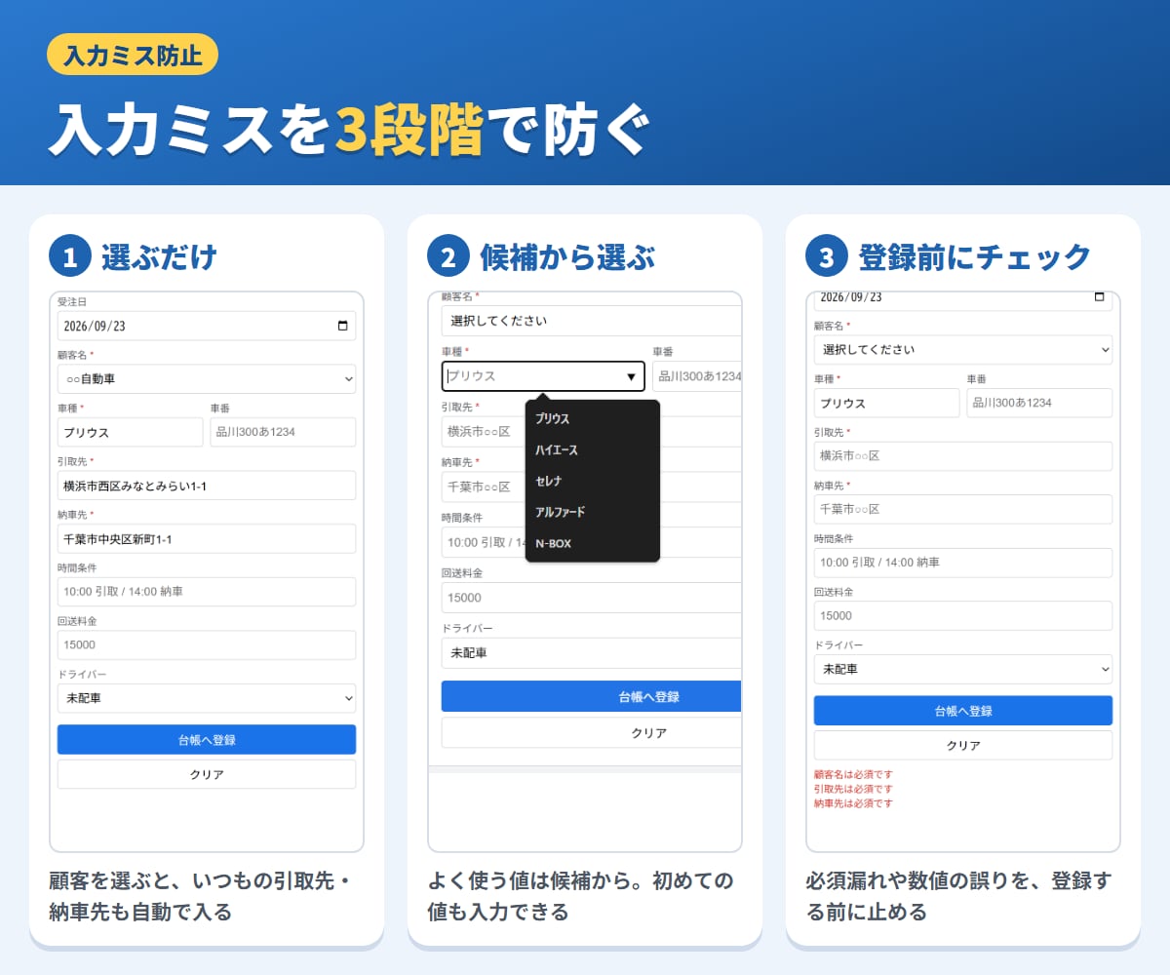Choose N-BOX from the suggestion list
Viewport: 1170px width, 975px height.
pos(593,543)
